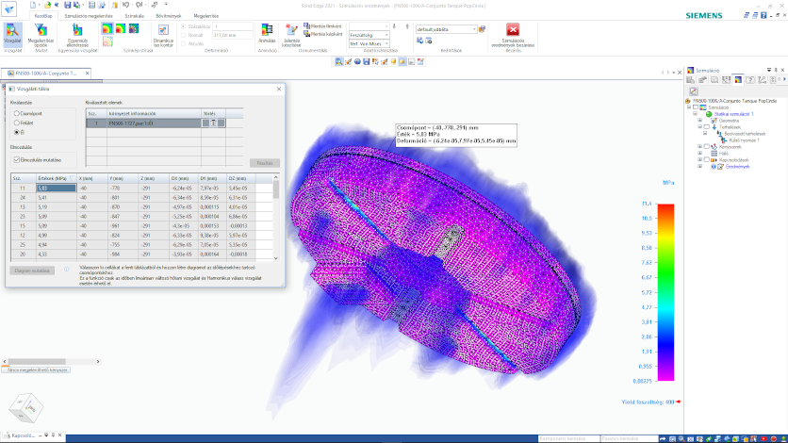
Task: Click the edit icon below Szimuláció pane tabs
Action: click(x=694, y=91)
